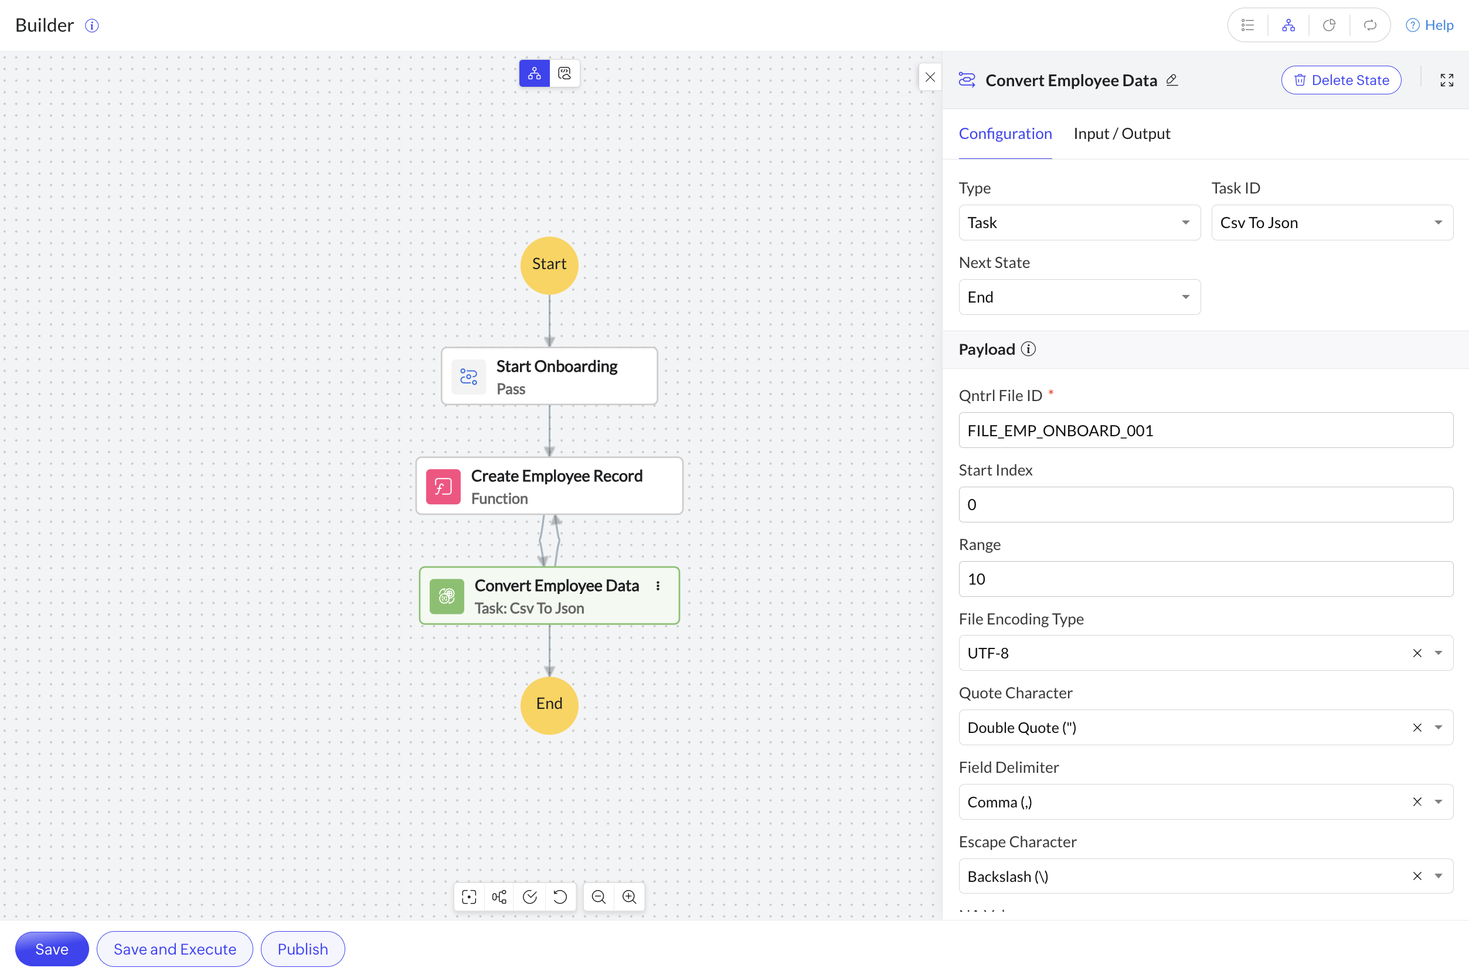This screenshot has width=1469, height=971.
Task: Expand the side panel to fullscreen
Action: [1446, 80]
